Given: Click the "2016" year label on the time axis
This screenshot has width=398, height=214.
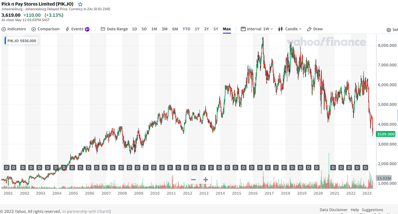Looking at the screenshot, I should [253, 193].
